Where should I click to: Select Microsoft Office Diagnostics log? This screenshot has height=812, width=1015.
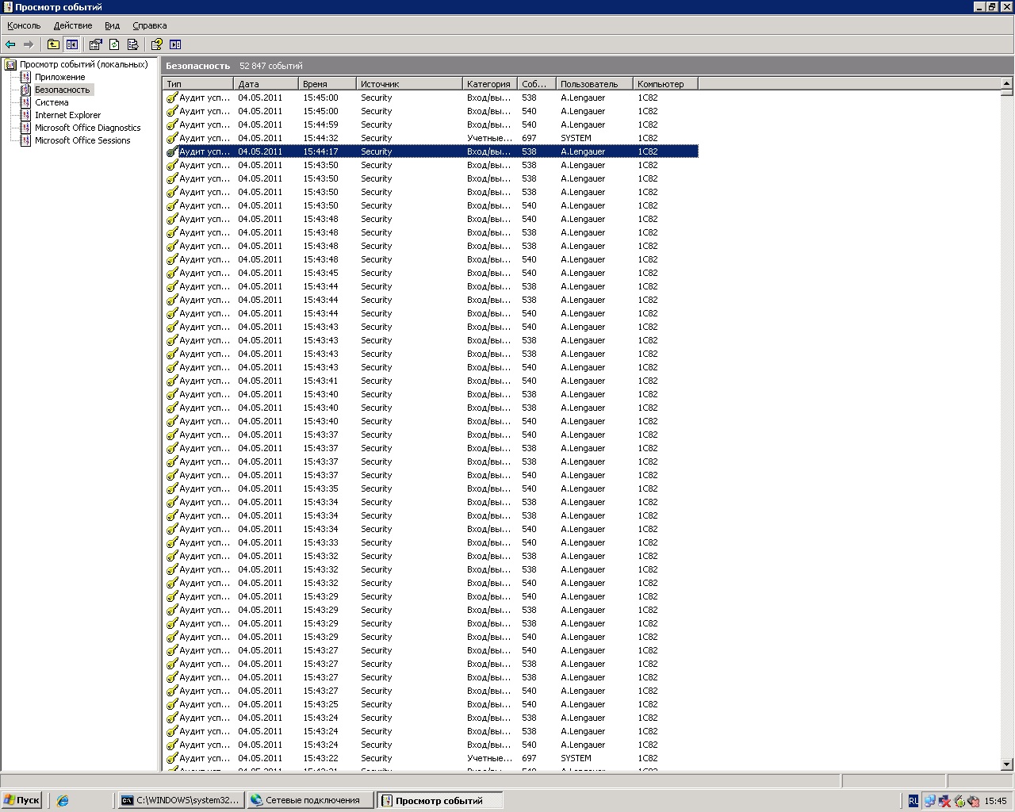(x=87, y=128)
